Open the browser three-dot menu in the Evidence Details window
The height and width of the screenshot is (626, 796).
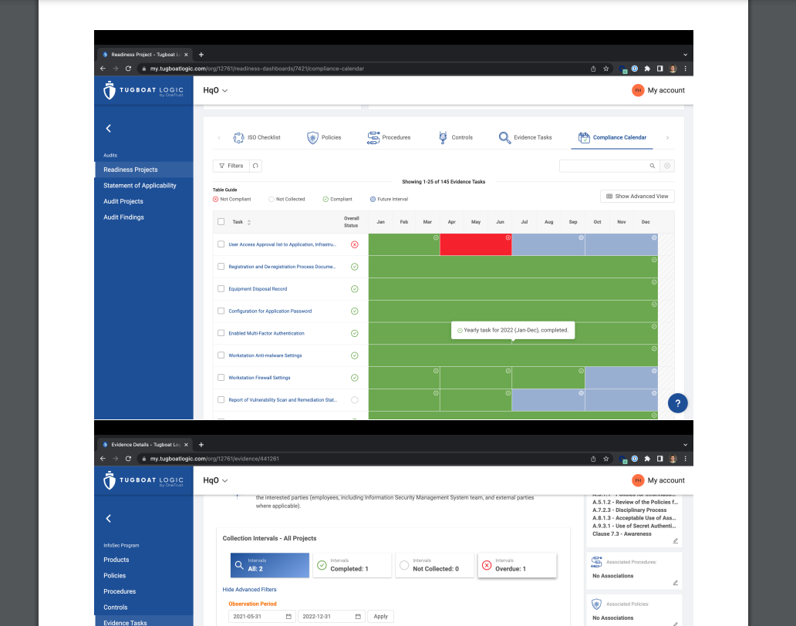click(686, 459)
